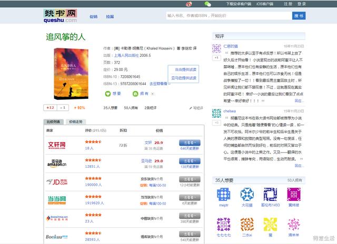Click the greyed go button for JD row
337x244 pixels.
(x=190, y=179)
